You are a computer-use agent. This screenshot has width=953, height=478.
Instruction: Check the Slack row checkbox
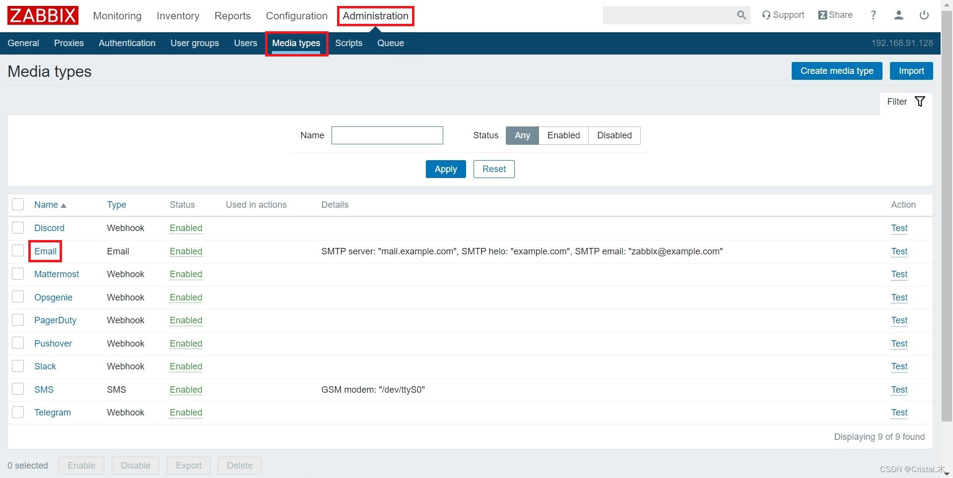18,366
